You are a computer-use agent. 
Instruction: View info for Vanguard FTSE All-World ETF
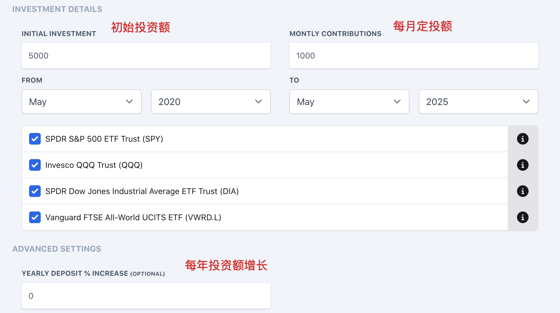(x=522, y=217)
